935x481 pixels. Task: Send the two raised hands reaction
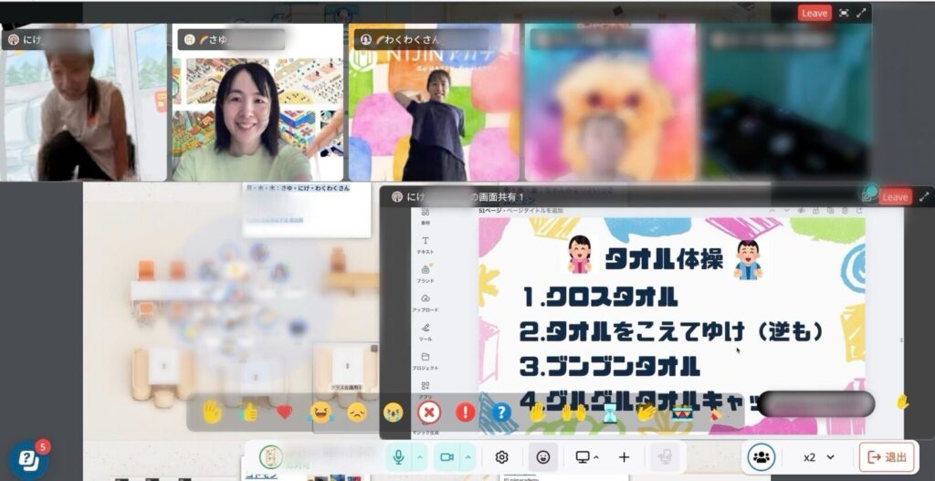(573, 413)
